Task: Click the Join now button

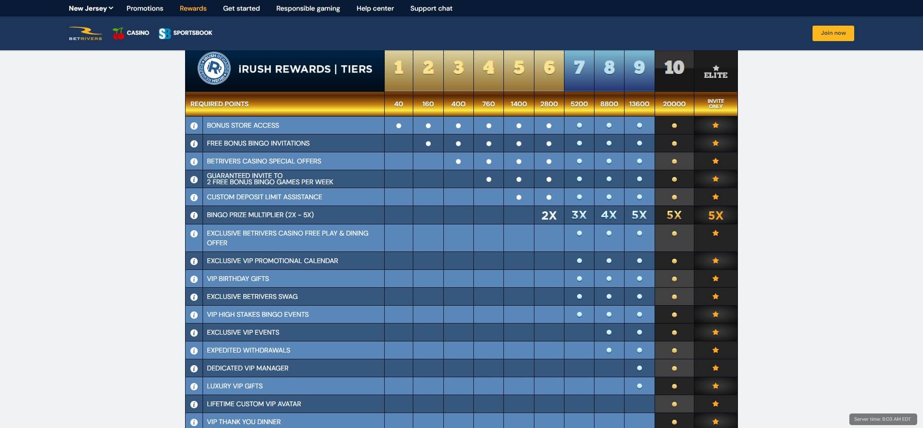Action: [x=833, y=33]
